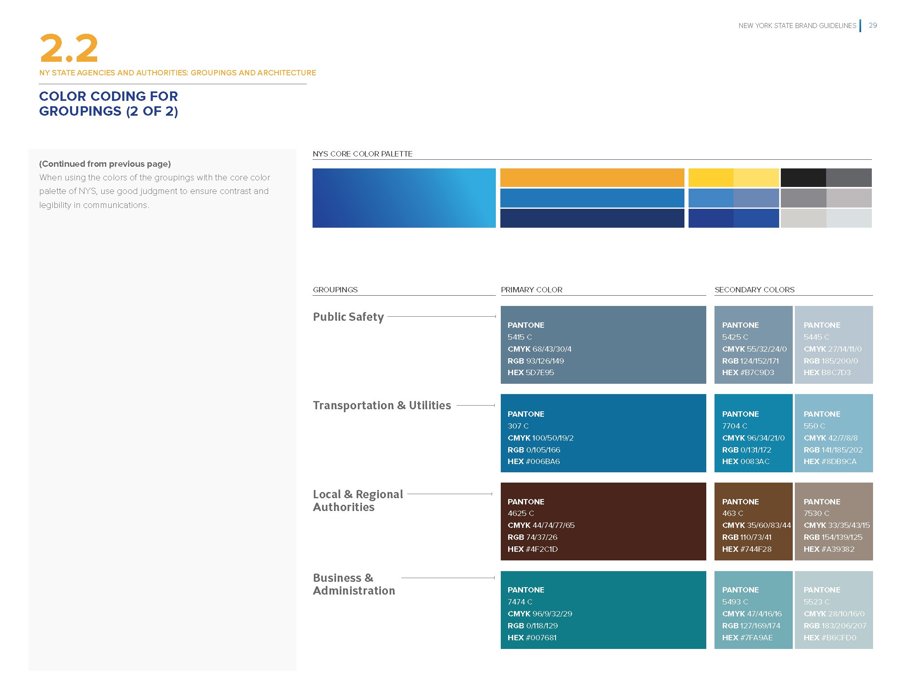The height and width of the screenshot is (700, 906).
Task: Click the Pantone 5523 C swatch
Action: tap(834, 609)
